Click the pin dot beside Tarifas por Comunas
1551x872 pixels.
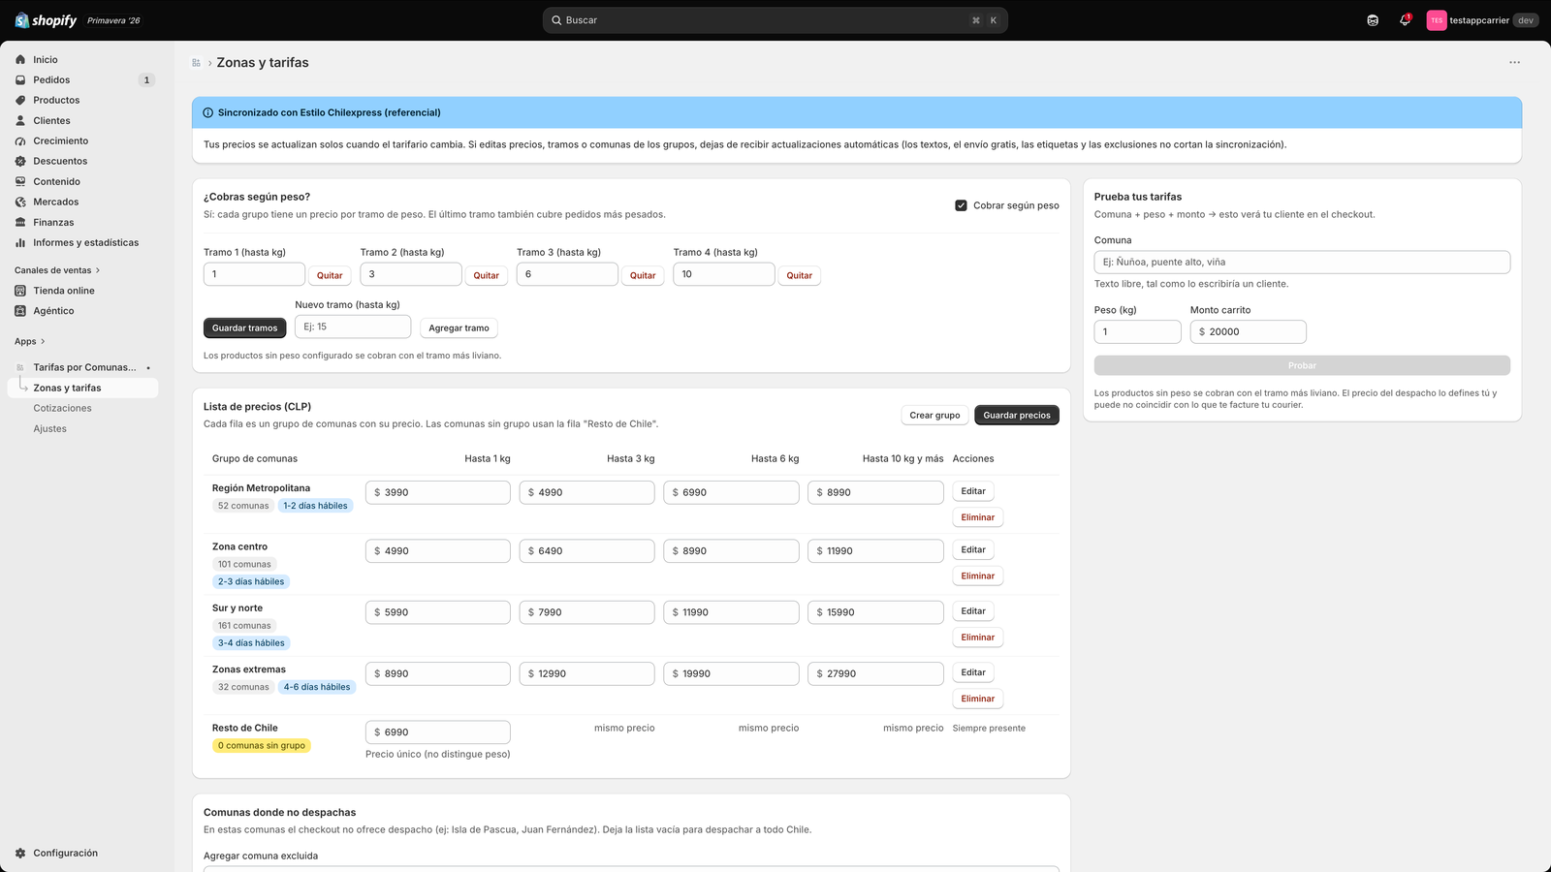point(148,368)
